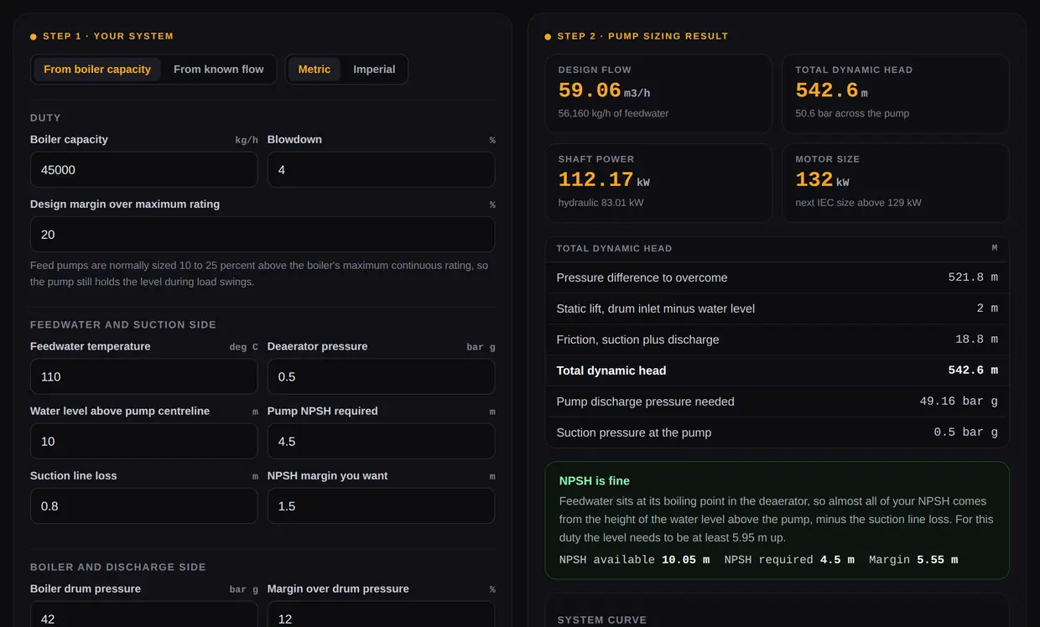Select "Friction, suction plus discharge" row label

(637, 339)
